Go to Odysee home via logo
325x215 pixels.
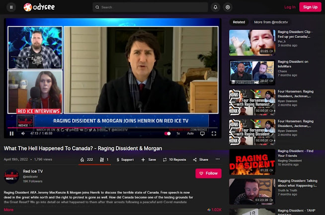point(39,7)
